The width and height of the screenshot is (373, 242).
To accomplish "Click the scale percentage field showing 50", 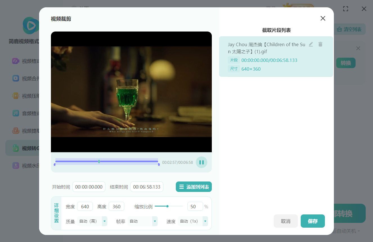I will coord(195,207).
